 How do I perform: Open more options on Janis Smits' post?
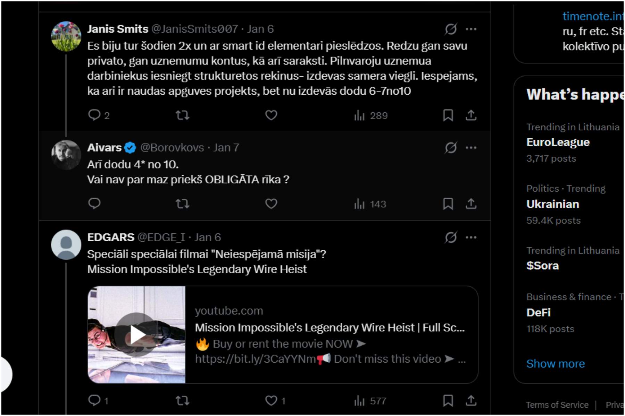coord(471,29)
